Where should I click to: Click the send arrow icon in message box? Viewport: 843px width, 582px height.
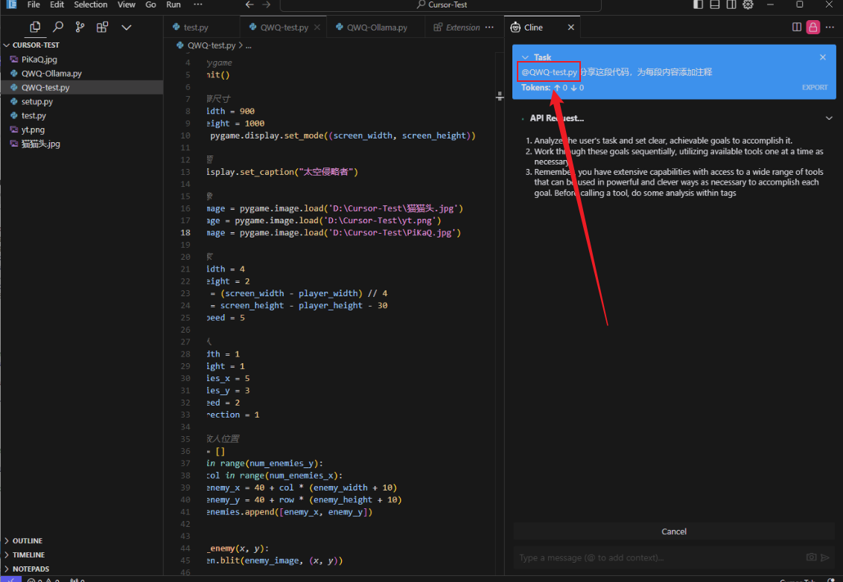(825, 557)
